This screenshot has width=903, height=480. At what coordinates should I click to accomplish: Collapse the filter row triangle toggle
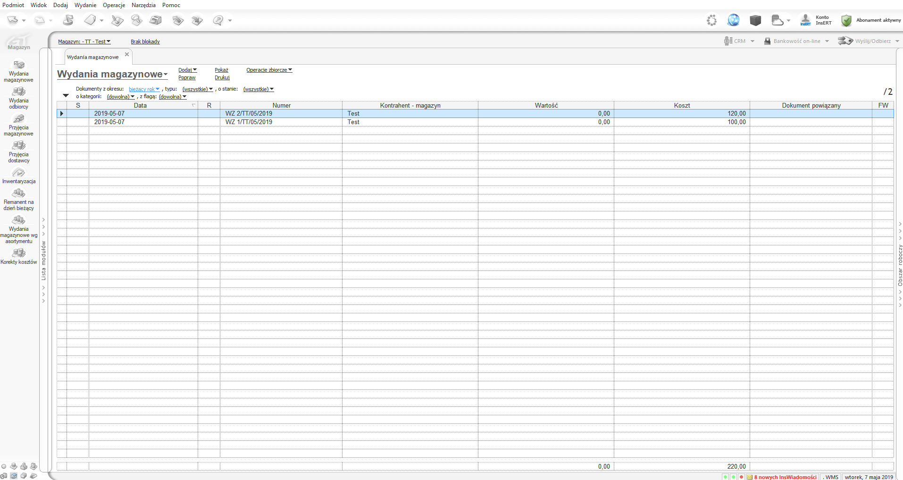pyautogui.click(x=66, y=96)
